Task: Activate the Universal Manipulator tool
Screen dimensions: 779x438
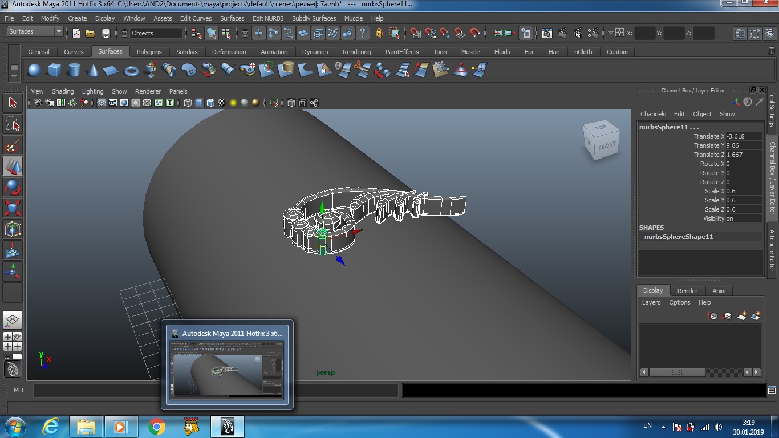Action: click(13, 229)
